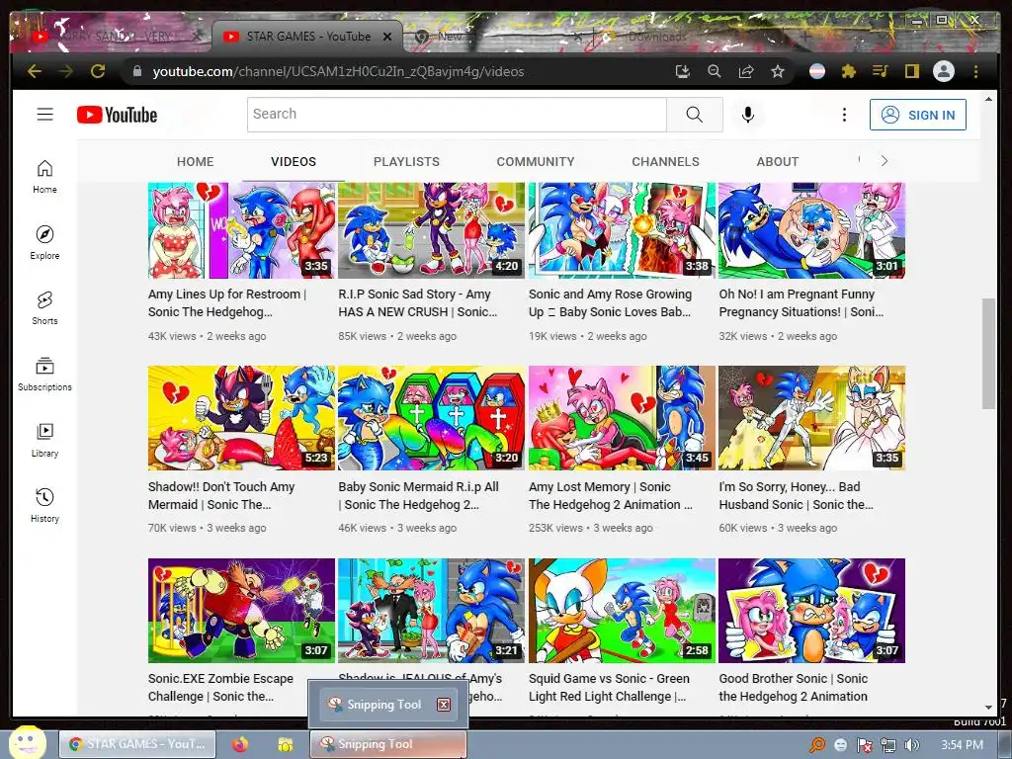Open the CHANNELS tab
1012x759 pixels.
(x=665, y=161)
